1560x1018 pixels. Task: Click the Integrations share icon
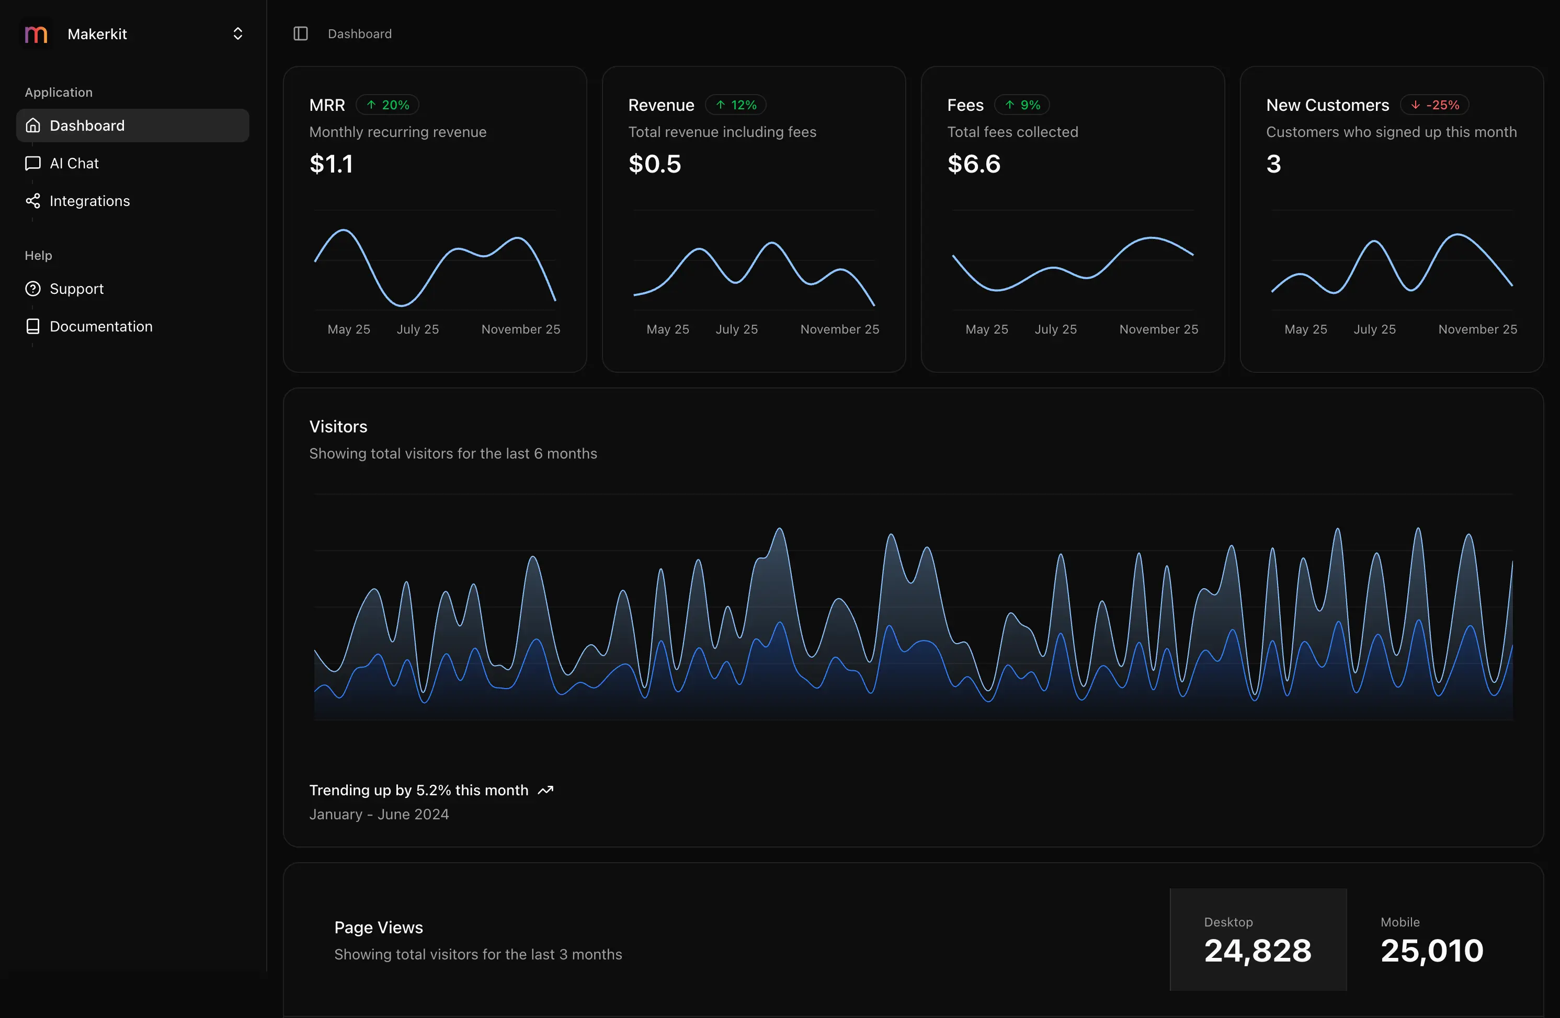coord(33,201)
